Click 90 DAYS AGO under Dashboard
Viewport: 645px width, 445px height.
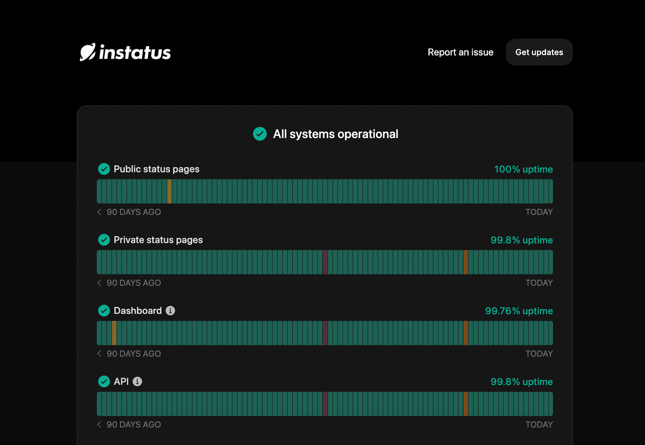point(133,354)
